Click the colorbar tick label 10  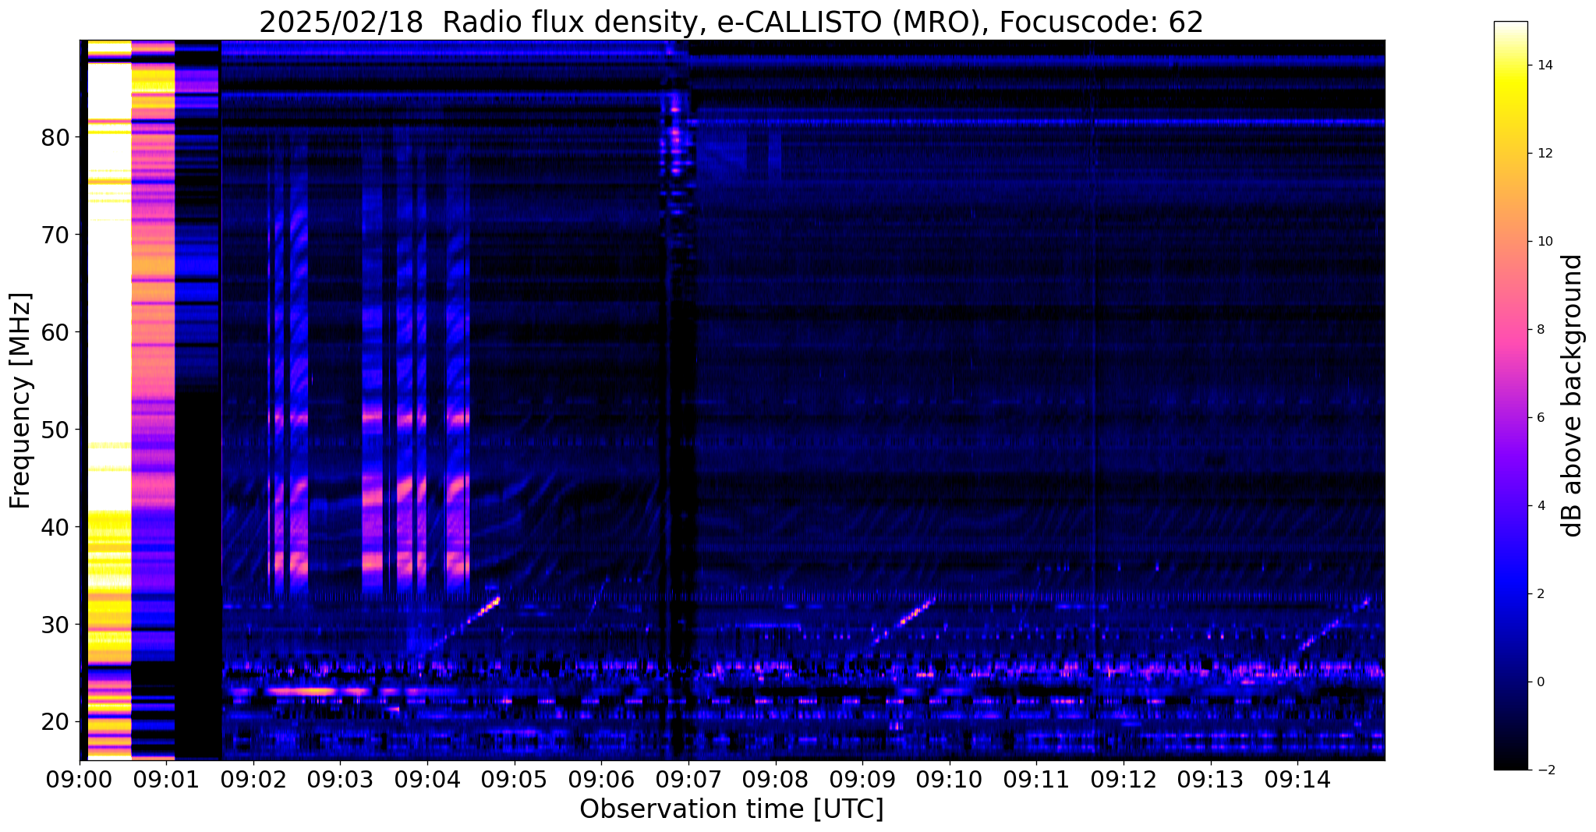click(1544, 242)
